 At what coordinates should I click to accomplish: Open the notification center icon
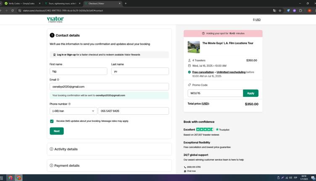[x=313, y=178]
